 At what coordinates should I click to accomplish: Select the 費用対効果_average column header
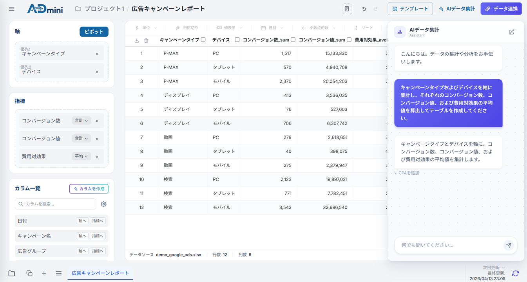pos(371,40)
